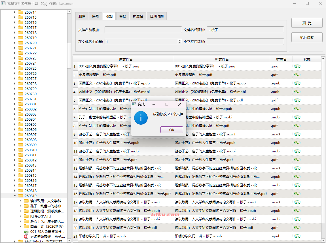The image size is (326, 243).
Task: Click the 260714 folder icon
Action: point(21,12)
